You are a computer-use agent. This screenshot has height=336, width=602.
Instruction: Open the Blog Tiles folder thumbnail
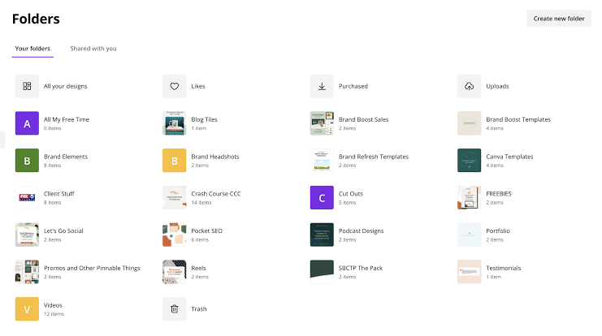coord(175,123)
